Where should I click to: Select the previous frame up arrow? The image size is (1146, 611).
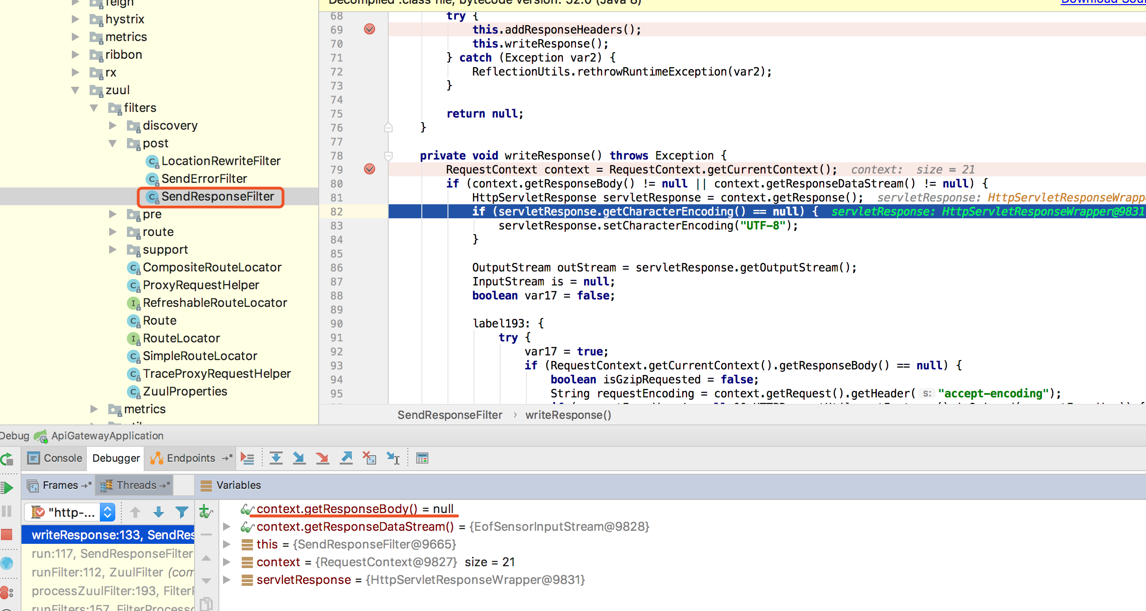tap(135, 512)
